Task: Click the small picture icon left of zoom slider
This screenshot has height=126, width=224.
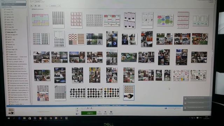Action: click(x=166, y=108)
